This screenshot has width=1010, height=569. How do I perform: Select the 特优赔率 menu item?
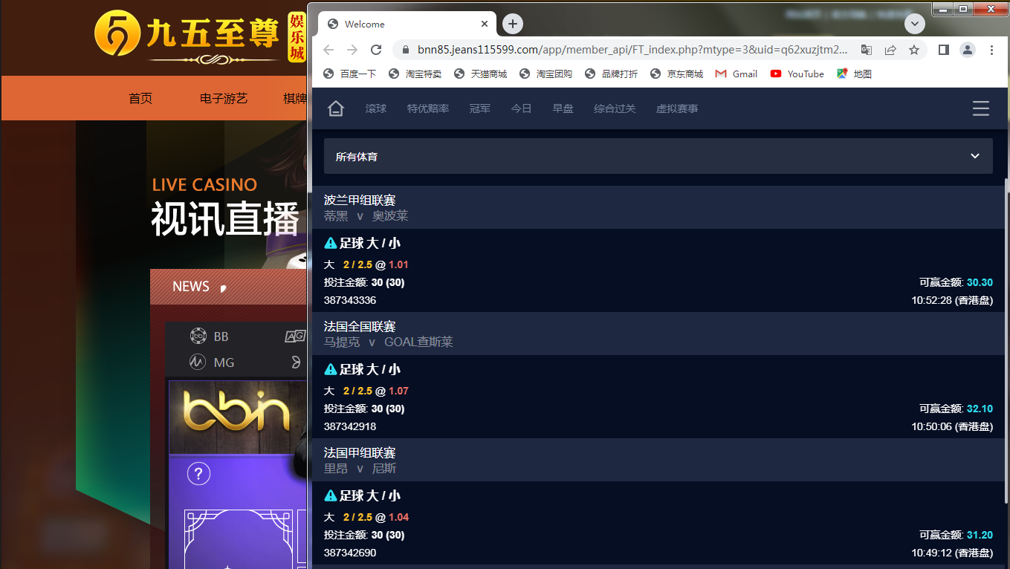[428, 108]
